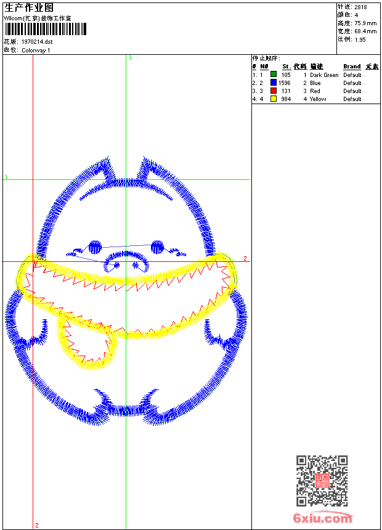Click the 'Wilcom(汇京)装饰工作室' studio name

click(x=37, y=18)
